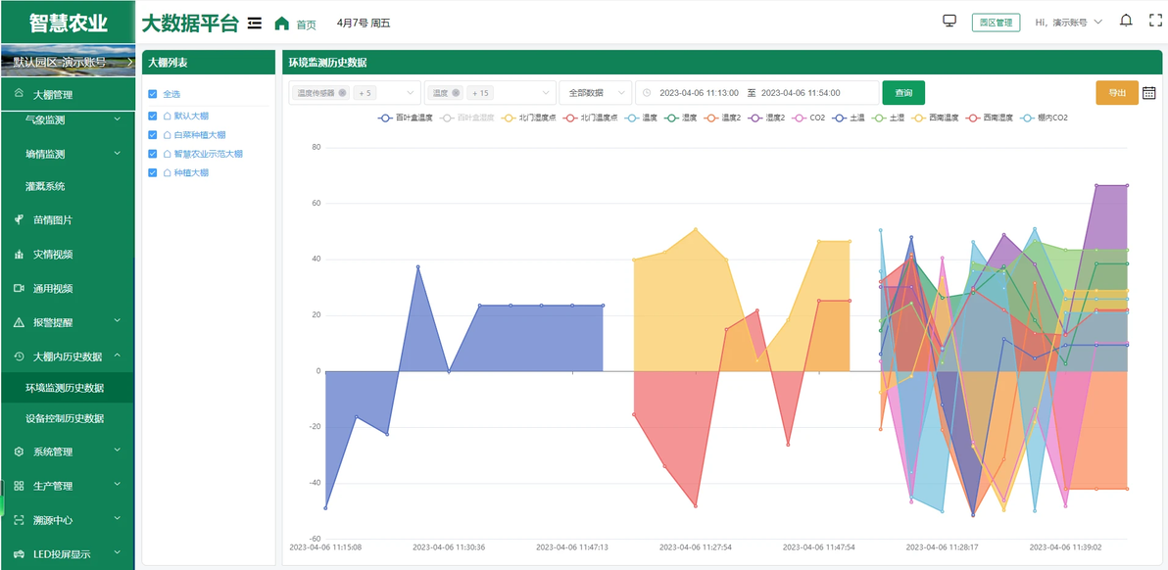Screen dimensions: 1168x570
Task: Open the 全部数据 dropdown
Action: coord(595,93)
